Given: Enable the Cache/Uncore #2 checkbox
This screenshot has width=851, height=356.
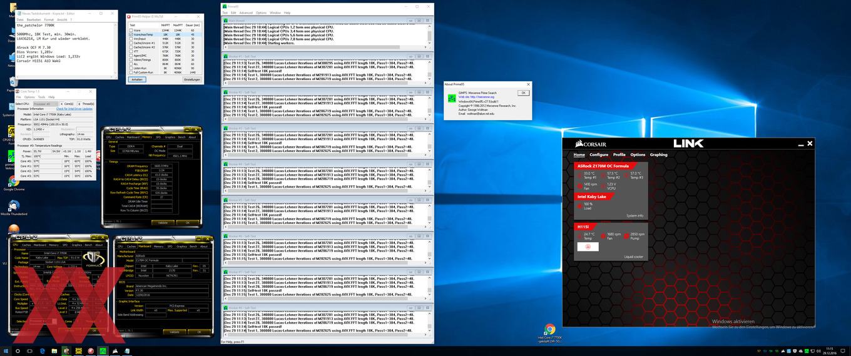Looking at the screenshot, I should click(131, 47).
